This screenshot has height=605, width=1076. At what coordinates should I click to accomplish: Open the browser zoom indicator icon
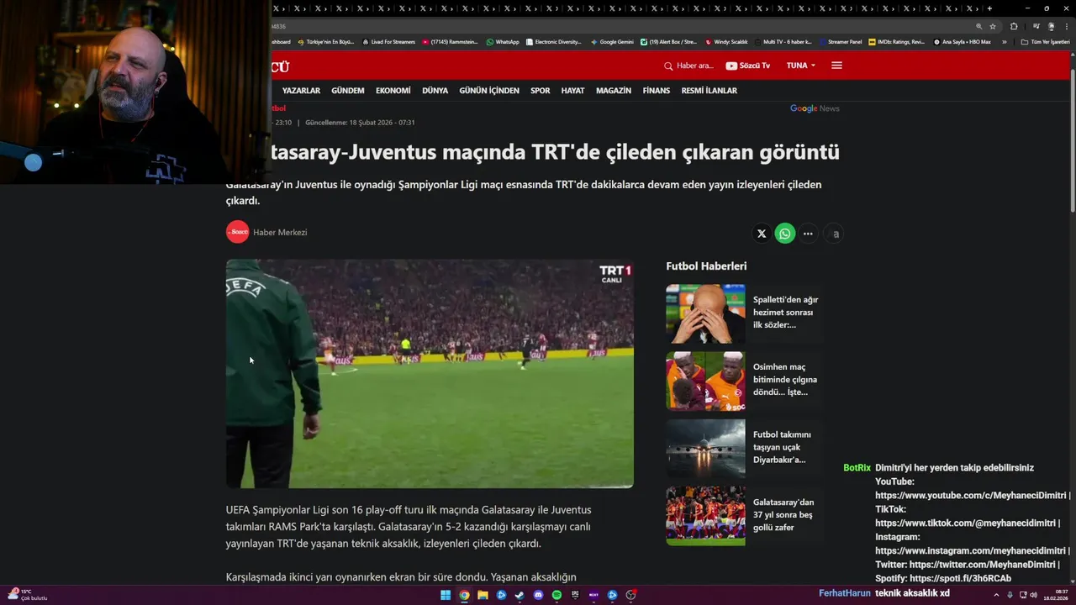(978, 26)
